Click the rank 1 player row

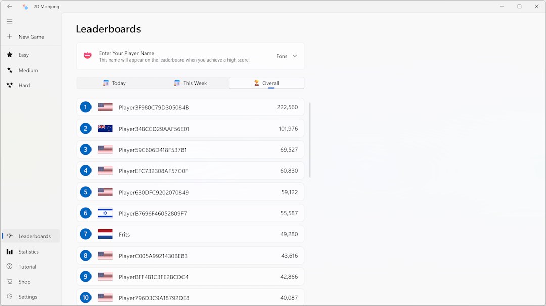pos(190,107)
